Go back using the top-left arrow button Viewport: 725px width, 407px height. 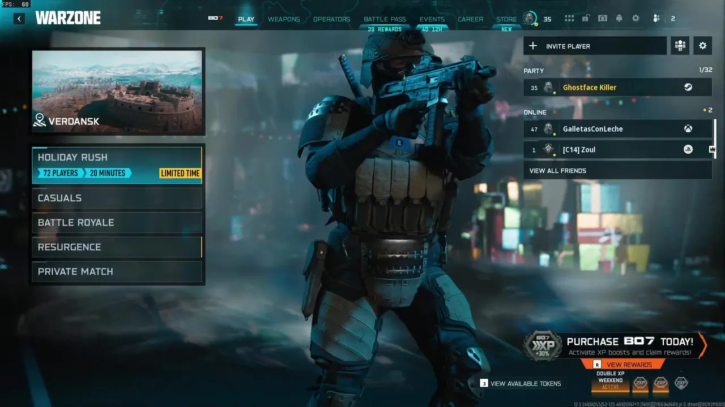pos(19,19)
